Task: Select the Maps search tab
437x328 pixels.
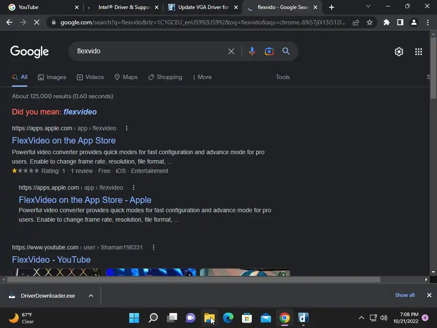Action: pos(126,77)
